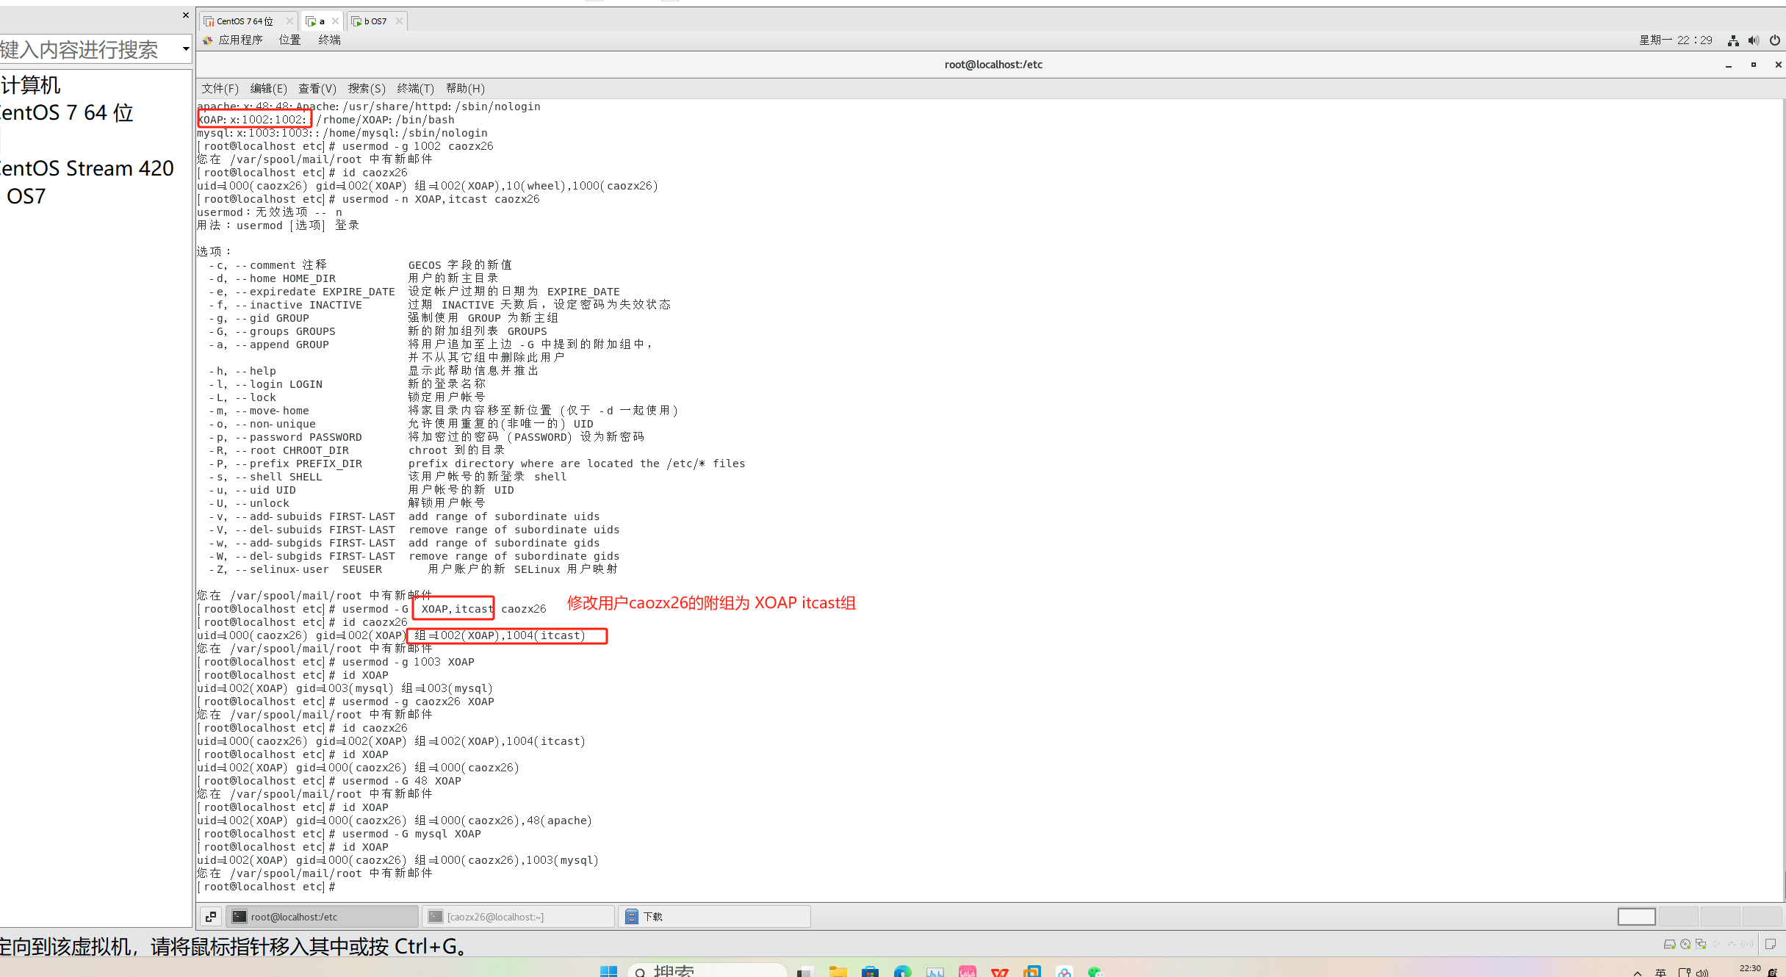Click the GNOME volume speaker icon
Viewport: 1786px width, 977px height.
click(1754, 40)
